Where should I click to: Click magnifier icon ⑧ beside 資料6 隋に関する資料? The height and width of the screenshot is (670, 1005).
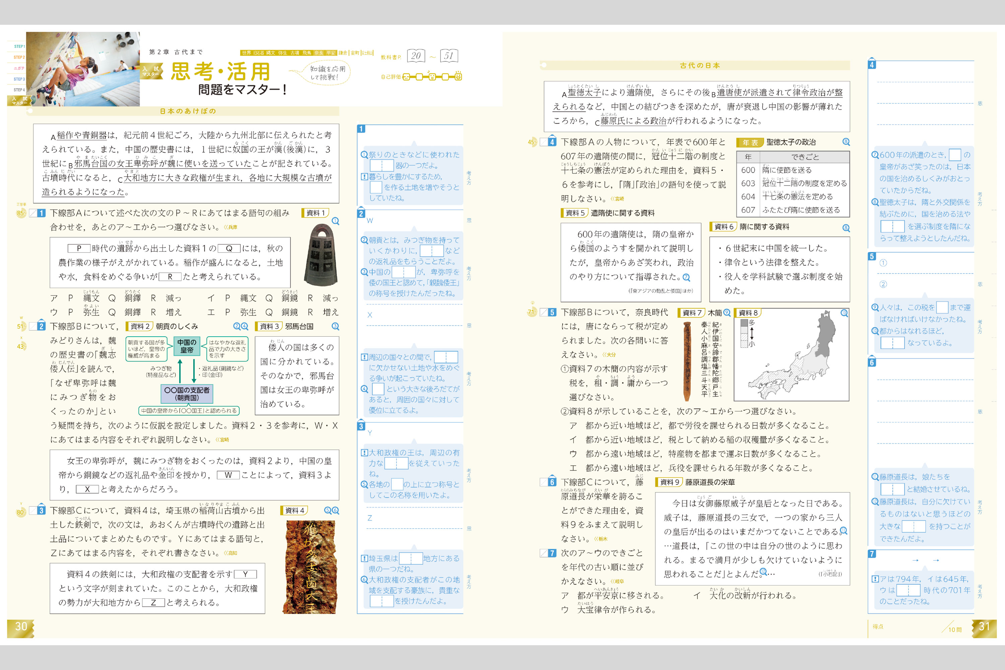[846, 228]
